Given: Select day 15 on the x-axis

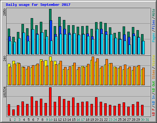Looking at the screenshot, I should 74,120.
